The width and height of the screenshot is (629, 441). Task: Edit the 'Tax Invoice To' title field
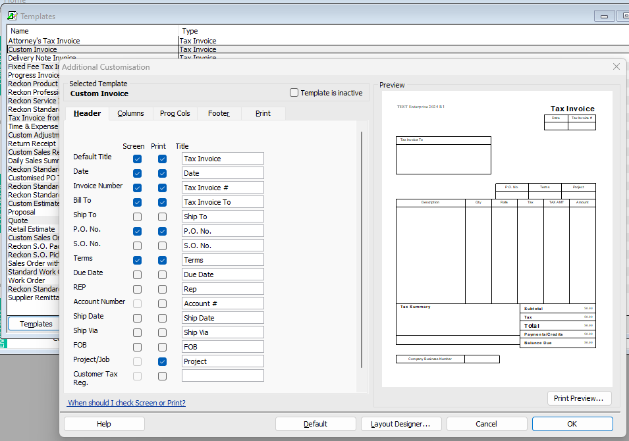(x=223, y=202)
